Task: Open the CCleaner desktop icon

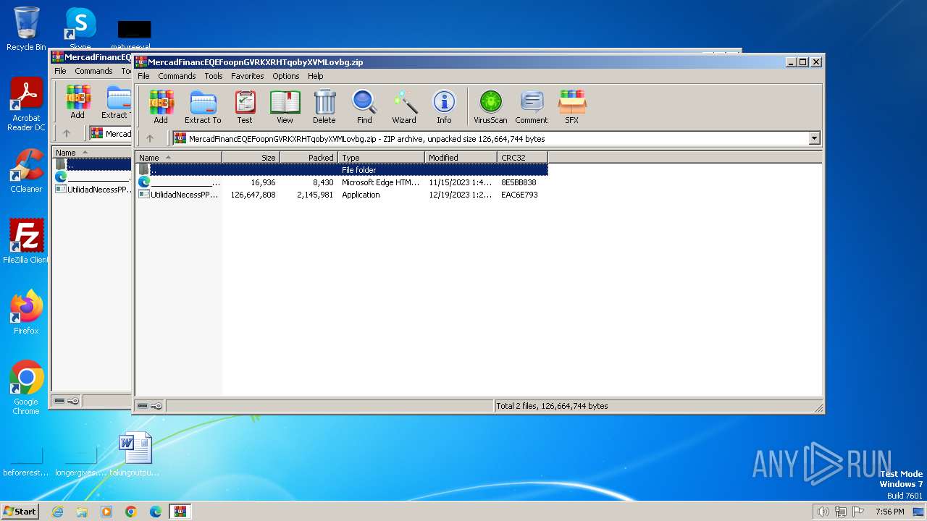Action: (26, 171)
